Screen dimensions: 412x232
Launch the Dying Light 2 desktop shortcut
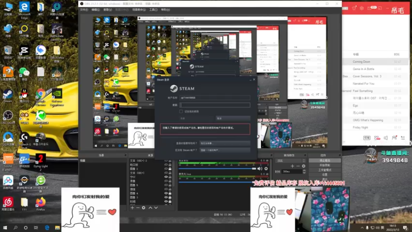pyautogui.click(x=41, y=162)
